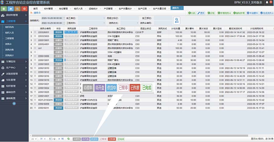Collapse the sidebar with round arrow button

coord(14,104)
